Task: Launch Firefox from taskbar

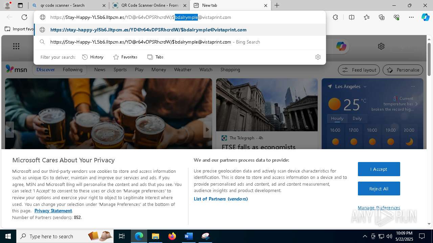Action: tap(172, 236)
